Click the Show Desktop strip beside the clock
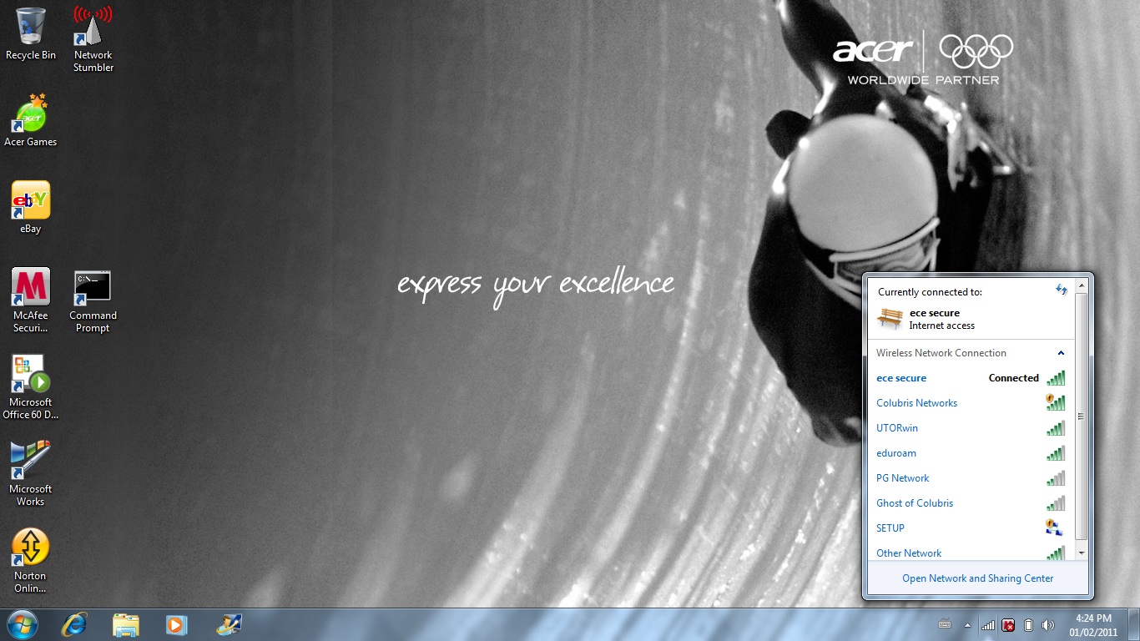This screenshot has width=1140, height=641. point(1133,624)
